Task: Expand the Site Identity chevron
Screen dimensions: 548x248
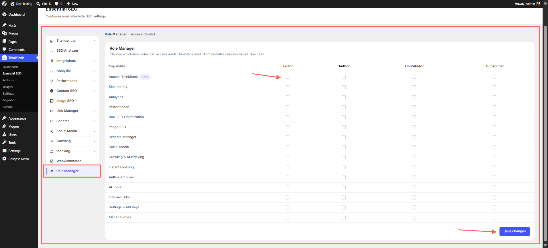Action: tap(94, 41)
